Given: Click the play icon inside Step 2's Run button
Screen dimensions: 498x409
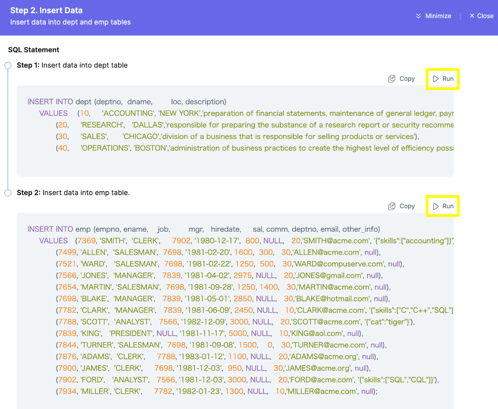Looking at the screenshot, I should [436, 206].
